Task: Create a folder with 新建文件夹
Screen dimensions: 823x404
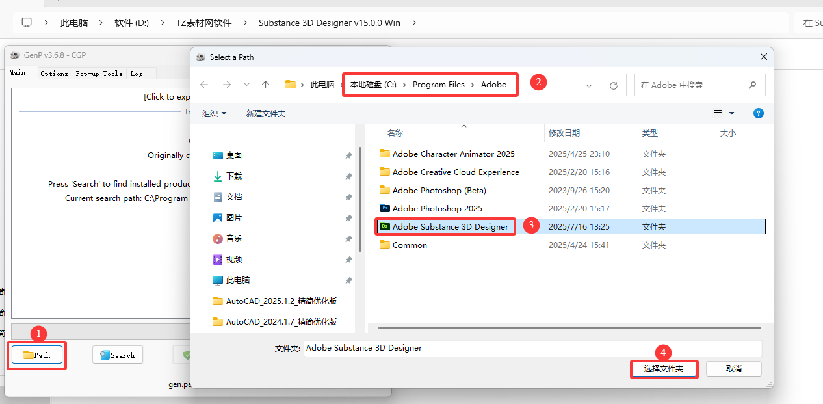Action: pos(266,113)
